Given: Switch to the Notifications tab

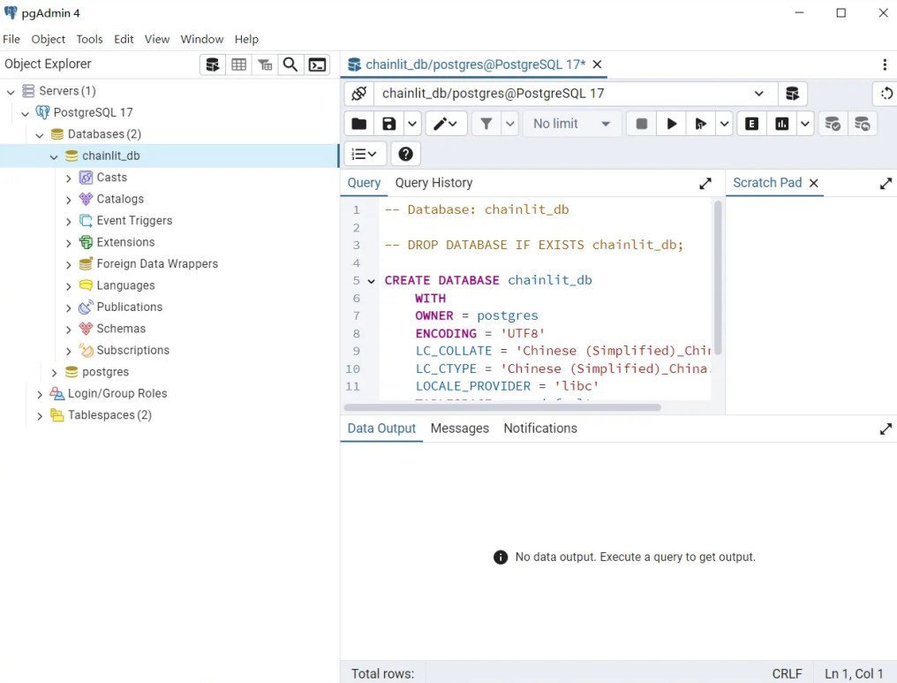Looking at the screenshot, I should click(540, 429).
